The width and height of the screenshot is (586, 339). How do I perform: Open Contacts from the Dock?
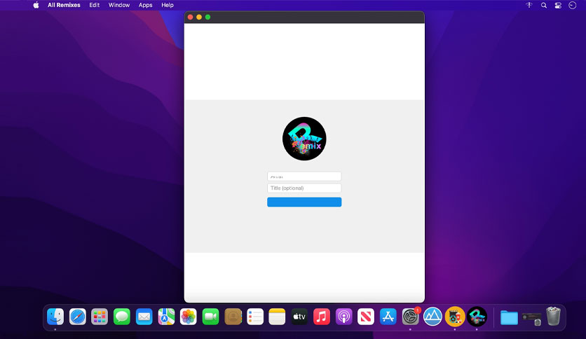coord(233,317)
